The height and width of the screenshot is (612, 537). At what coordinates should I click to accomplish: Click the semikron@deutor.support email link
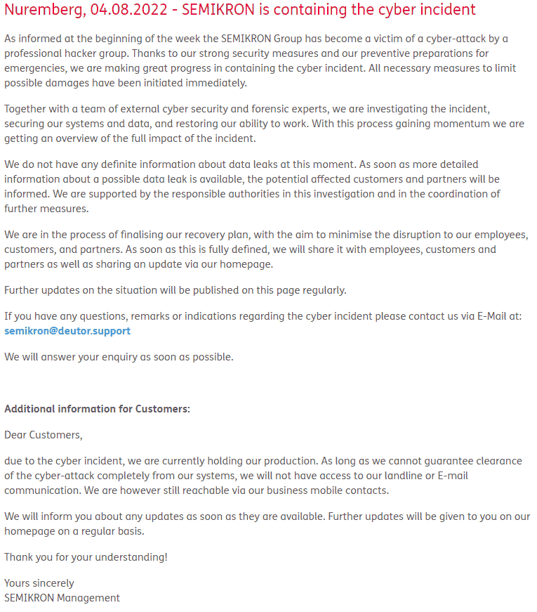coord(67,331)
